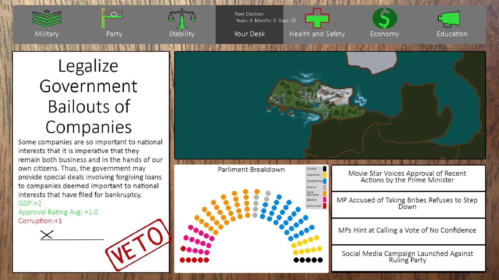Viewport: 499px width, 280px height.
Task: Click the Education megaphone icon
Action: pyautogui.click(x=449, y=19)
